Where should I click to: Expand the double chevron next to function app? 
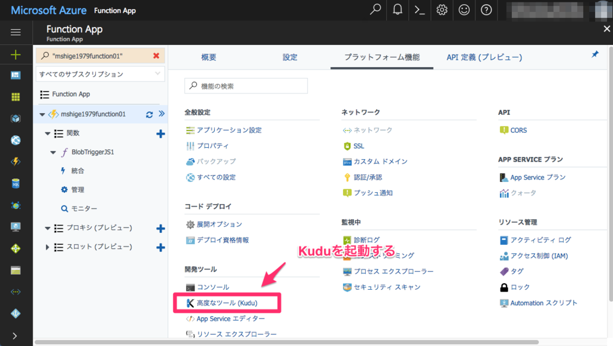tap(162, 114)
